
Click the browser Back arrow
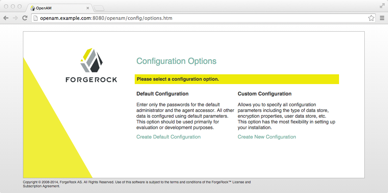coord(6,18)
